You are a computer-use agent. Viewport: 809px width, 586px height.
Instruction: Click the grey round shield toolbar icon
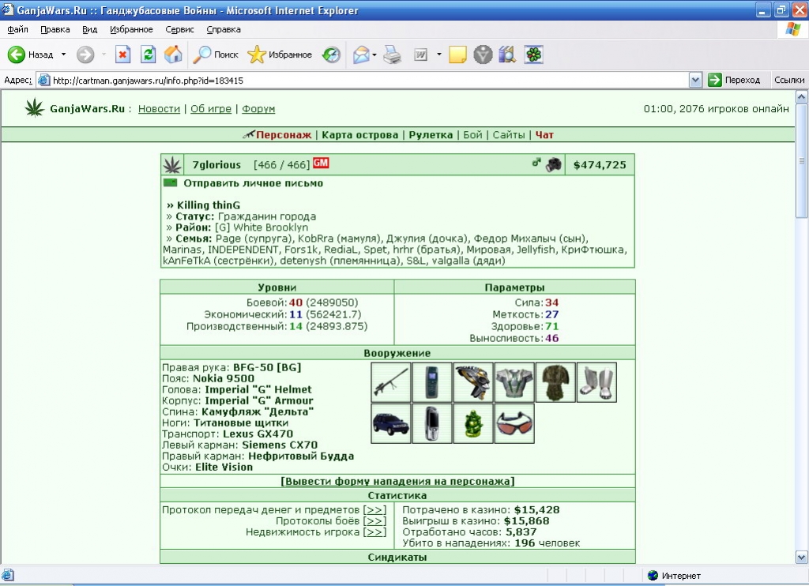(x=483, y=54)
